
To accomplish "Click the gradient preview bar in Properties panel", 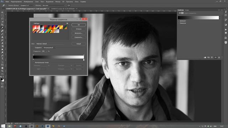I will [x=198, y=17].
